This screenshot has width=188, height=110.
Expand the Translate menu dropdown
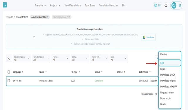(40, 5)
